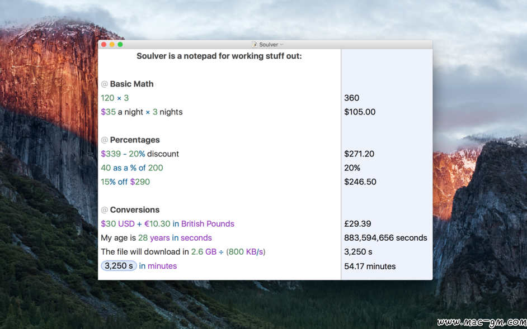
Task: Select the '@ Percentages' header line
Action: [x=130, y=140]
